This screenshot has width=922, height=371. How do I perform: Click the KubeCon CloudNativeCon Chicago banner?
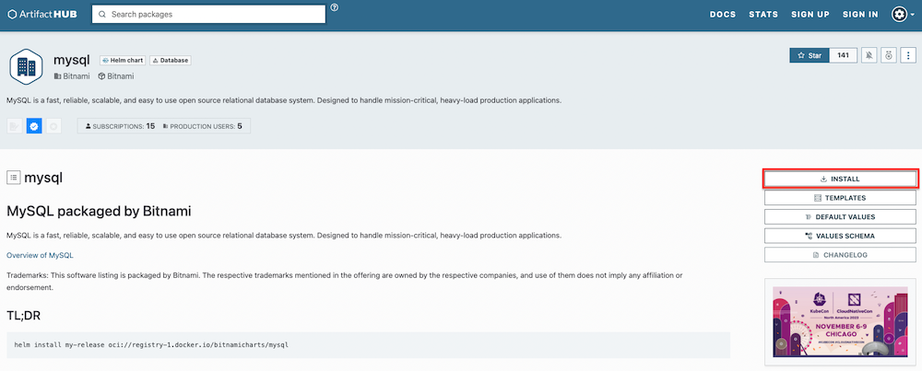point(840,321)
